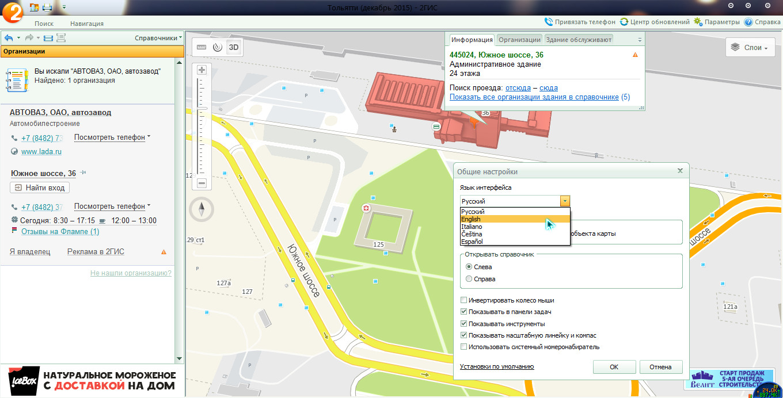Click the map zoom slider handle
Screen dimensions: 783x398
tap(202, 108)
